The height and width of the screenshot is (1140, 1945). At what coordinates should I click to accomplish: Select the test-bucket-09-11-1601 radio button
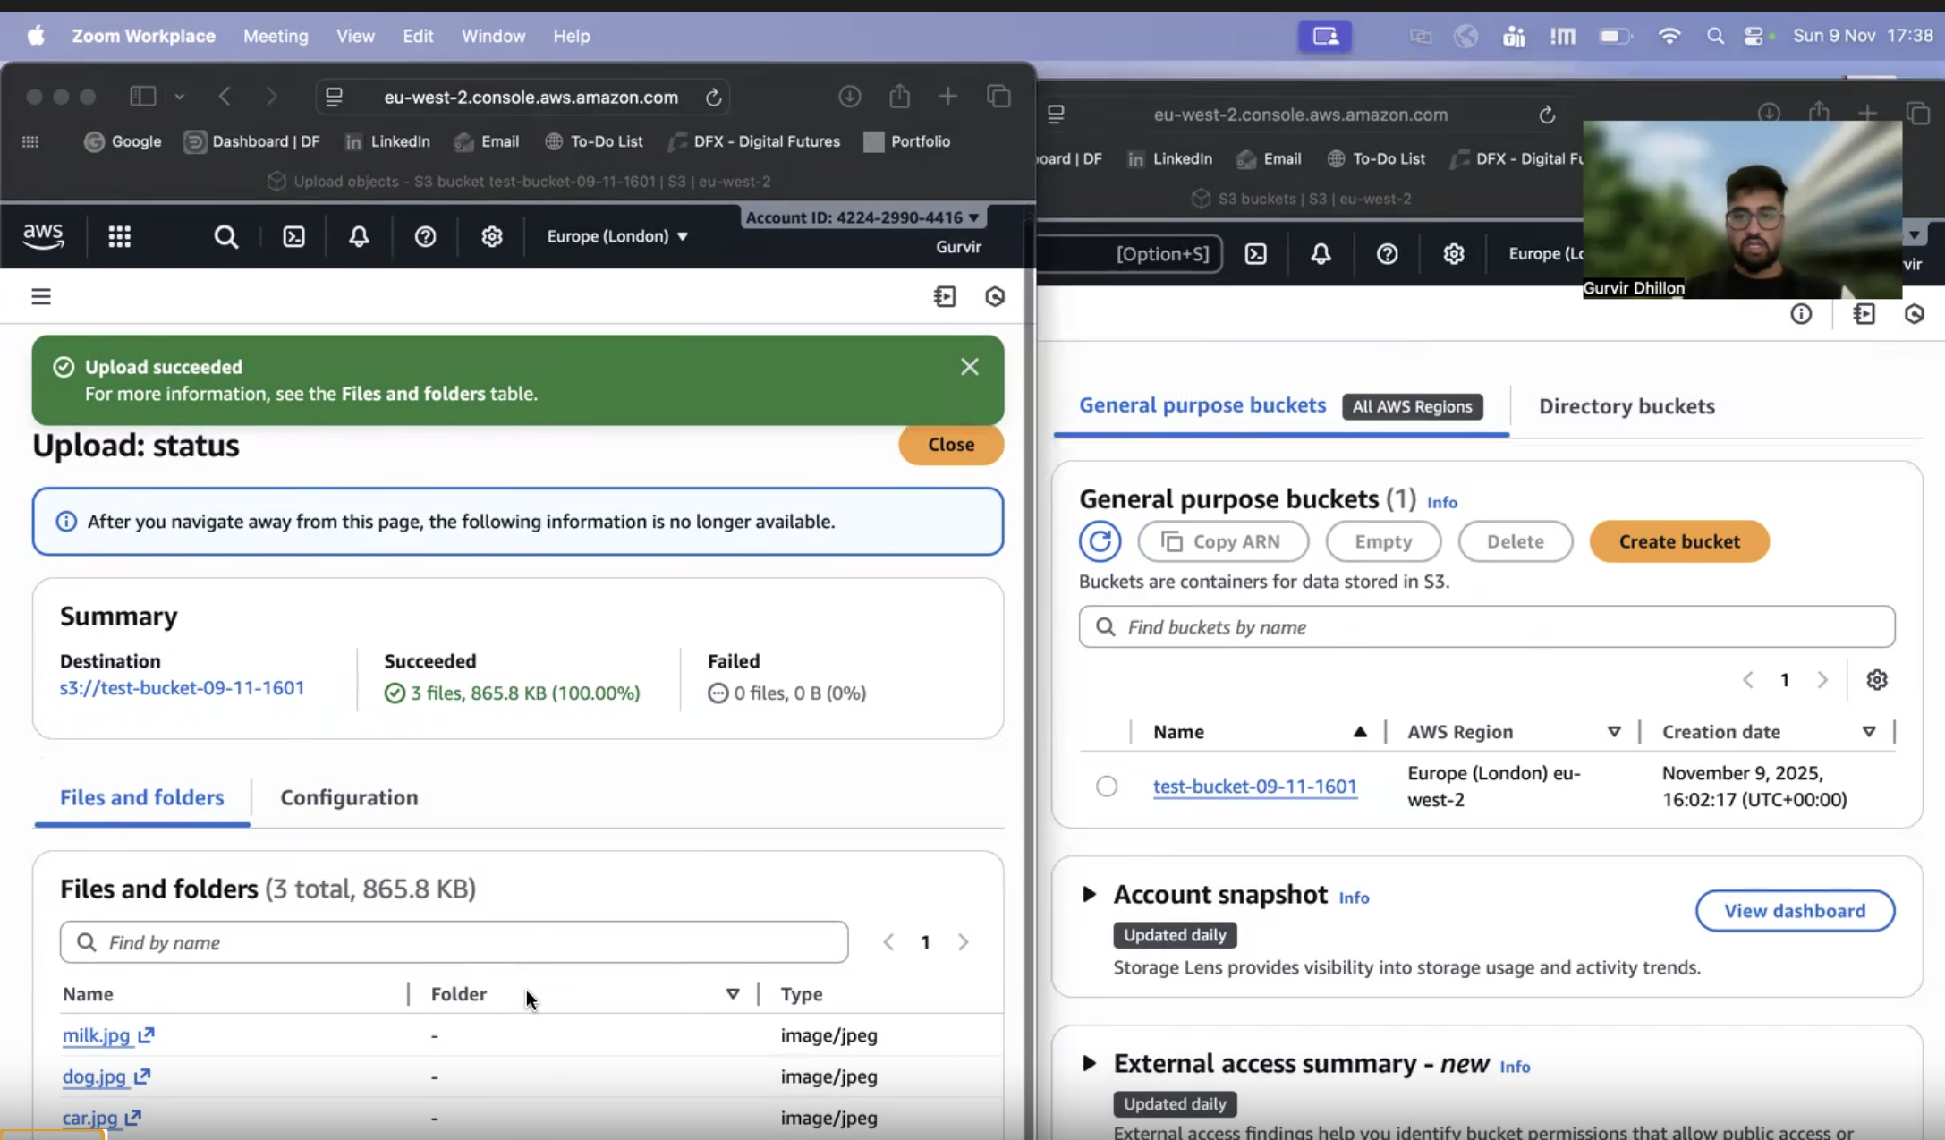[1107, 787]
